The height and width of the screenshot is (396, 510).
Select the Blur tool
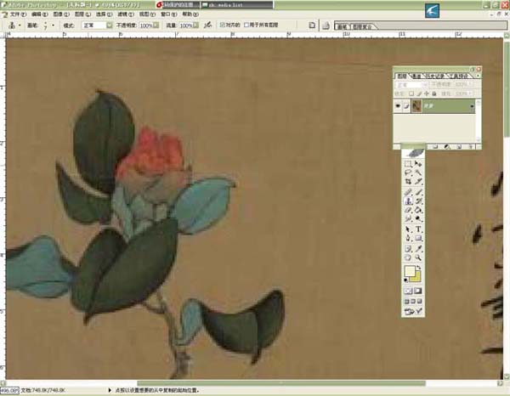[408, 218]
